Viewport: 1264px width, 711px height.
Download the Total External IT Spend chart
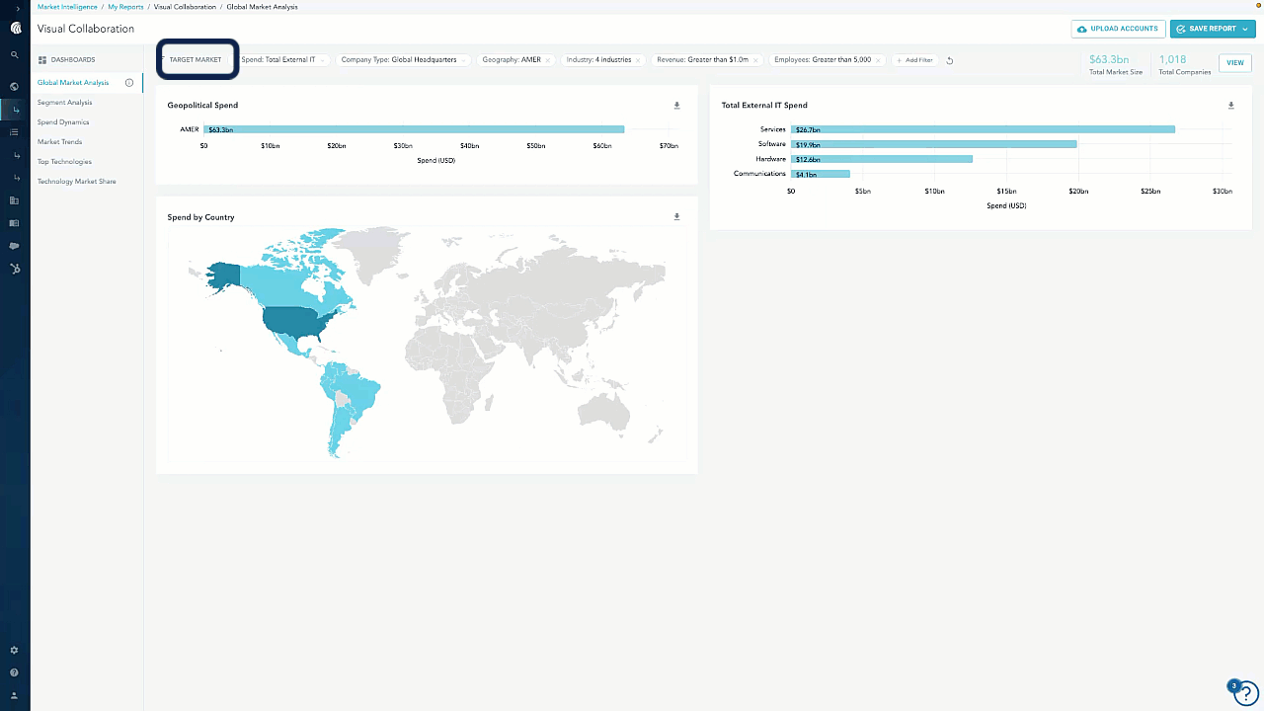(x=1231, y=105)
